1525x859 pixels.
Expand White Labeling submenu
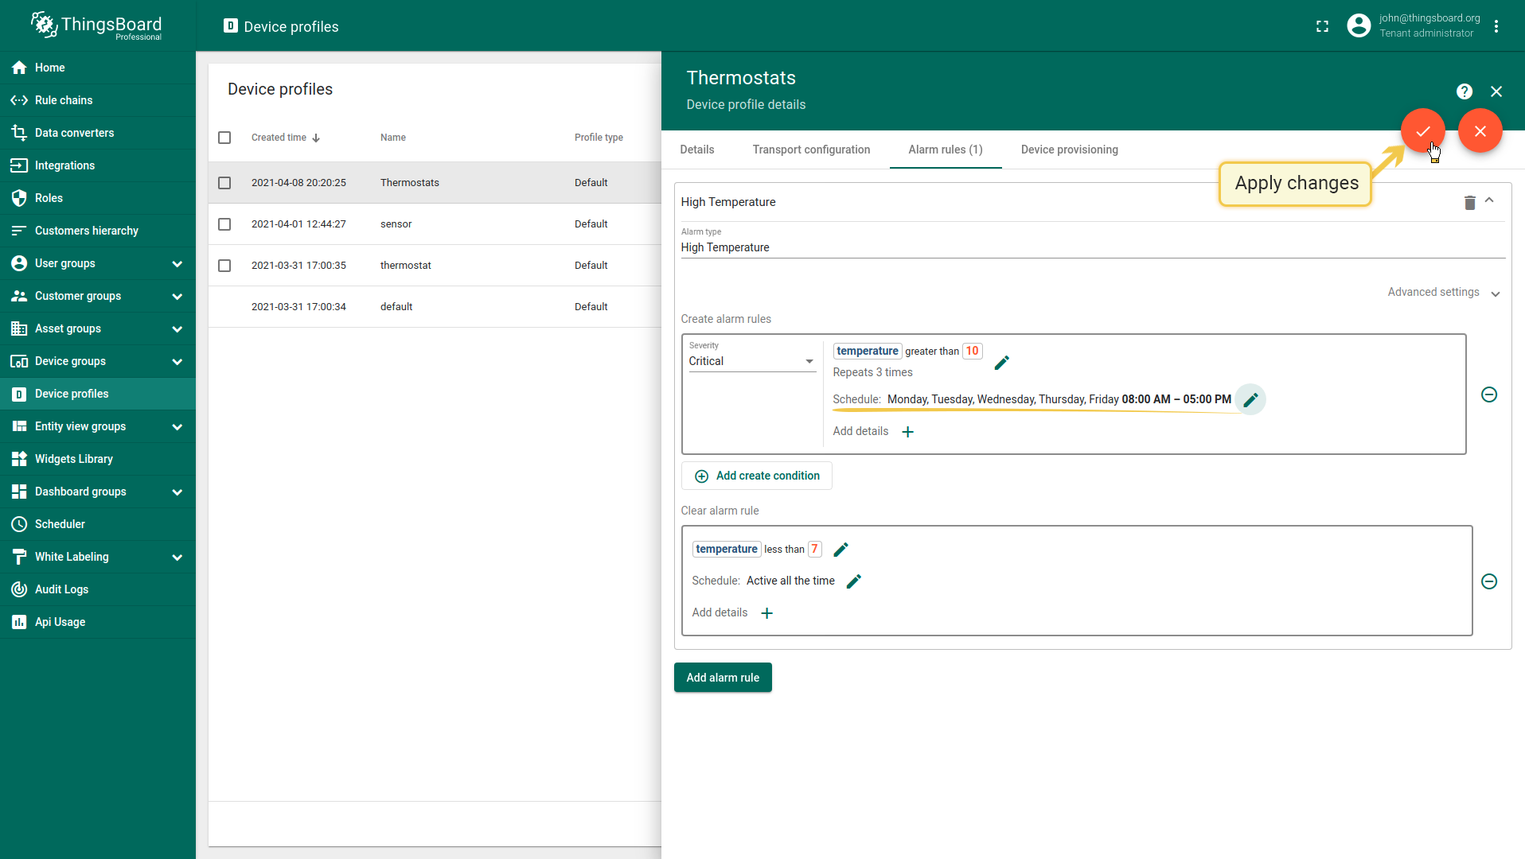[x=177, y=557]
